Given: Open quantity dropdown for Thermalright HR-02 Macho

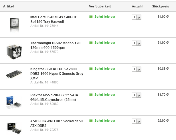Looking at the screenshot, I should tap(137, 43).
